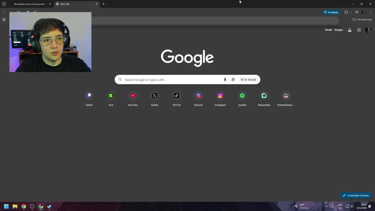Open a new tab with plus button
This screenshot has width=375, height=211.
[x=103, y=4]
